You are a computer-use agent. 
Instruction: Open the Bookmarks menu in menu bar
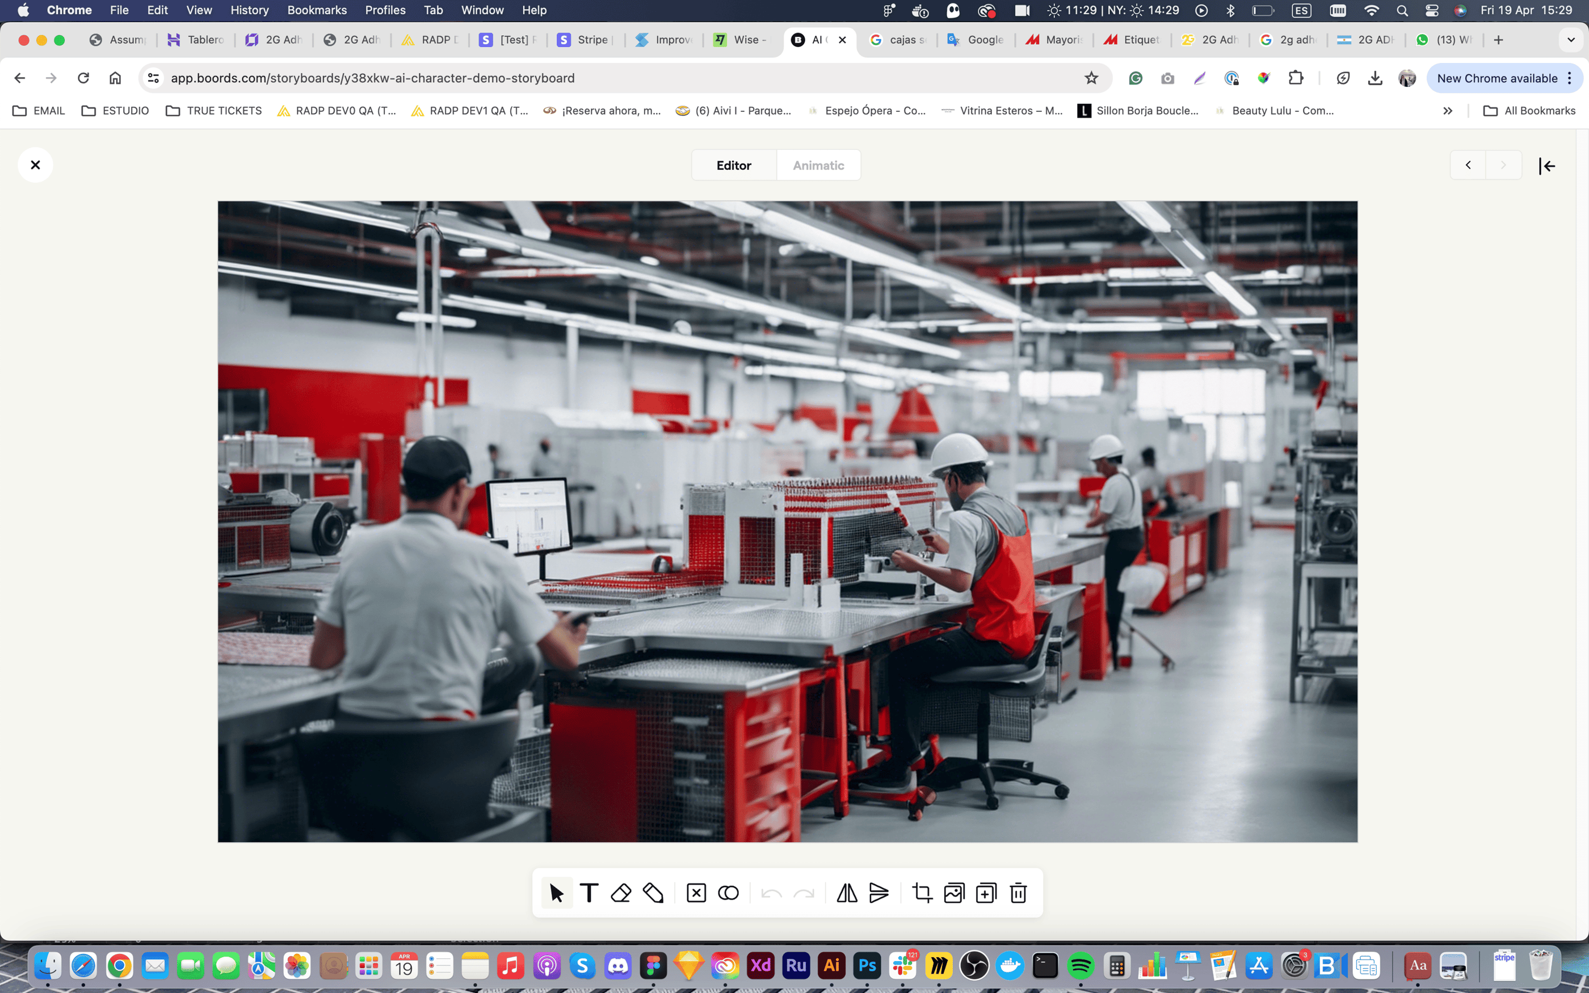(x=317, y=10)
